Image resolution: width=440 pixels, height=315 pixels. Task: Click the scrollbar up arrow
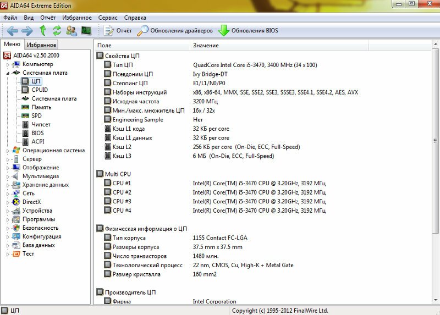[x=435, y=45]
